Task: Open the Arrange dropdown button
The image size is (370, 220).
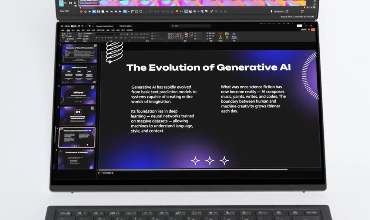Action: 186,35
